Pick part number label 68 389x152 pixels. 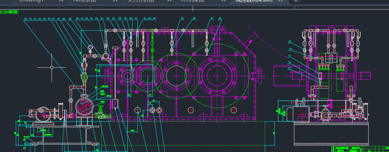220,18
